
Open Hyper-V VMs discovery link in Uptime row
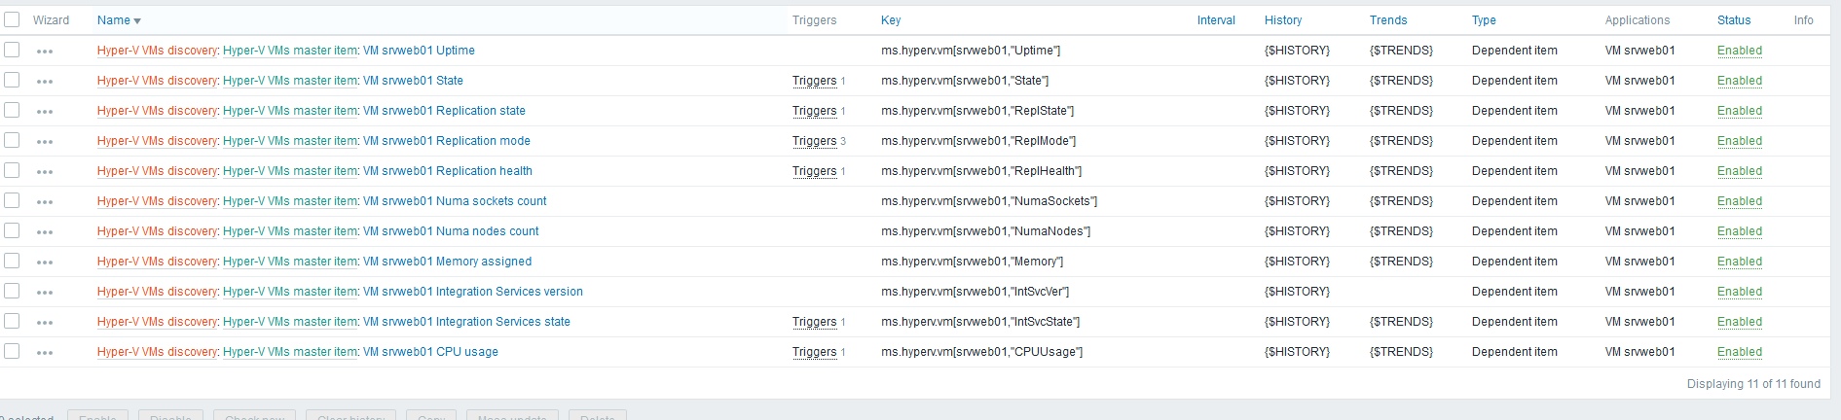click(158, 51)
